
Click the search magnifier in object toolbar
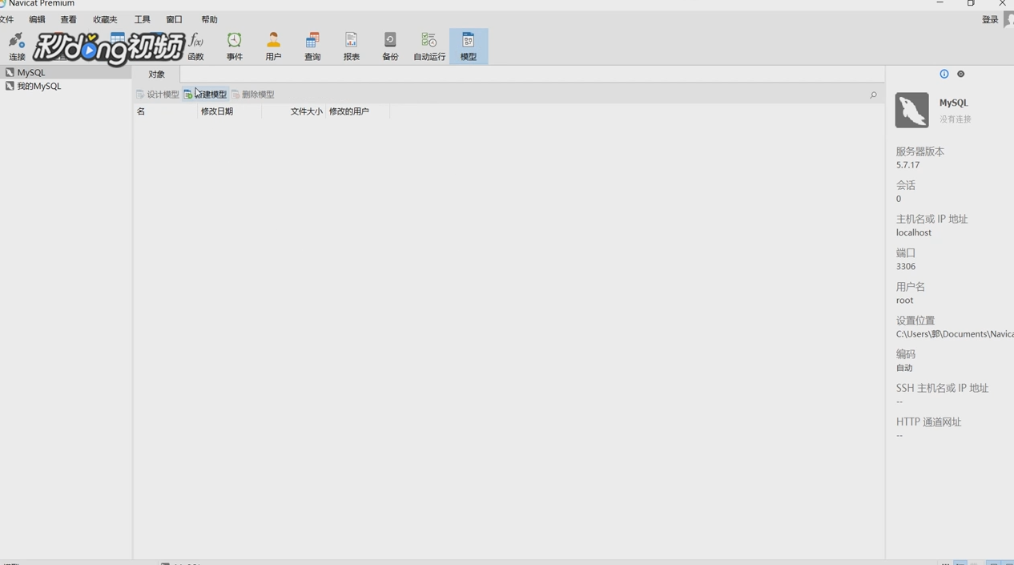pyautogui.click(x=873, y=95)
